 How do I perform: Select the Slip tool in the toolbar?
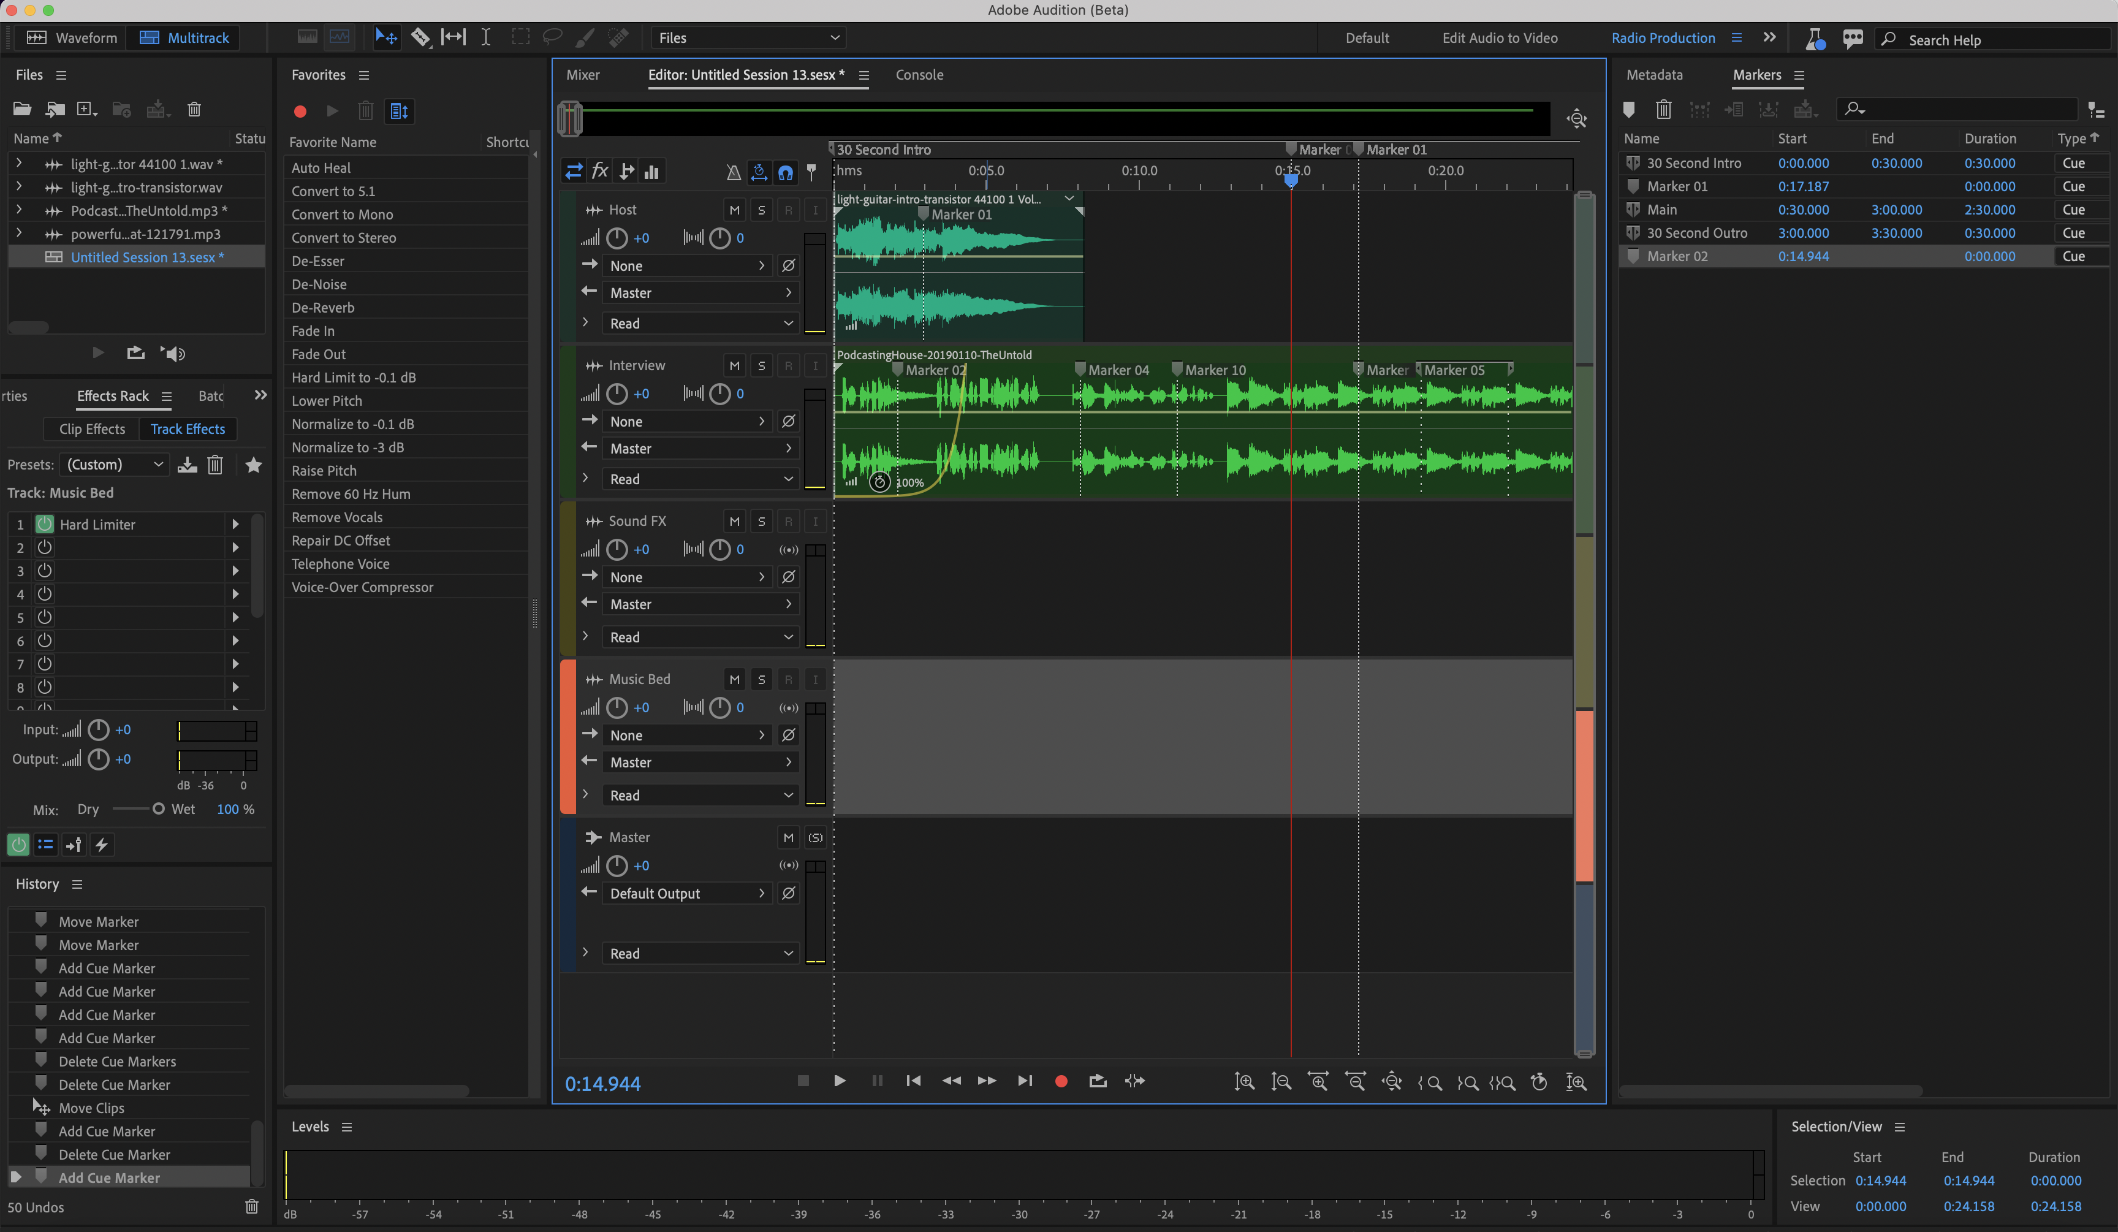tap(454, 37)
